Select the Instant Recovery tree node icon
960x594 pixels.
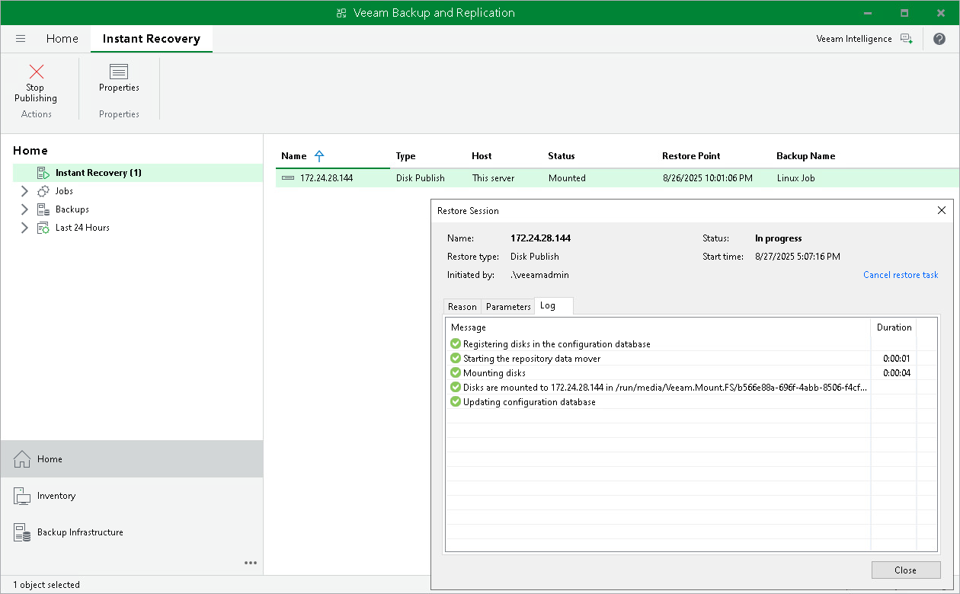[x=43, y=173]
